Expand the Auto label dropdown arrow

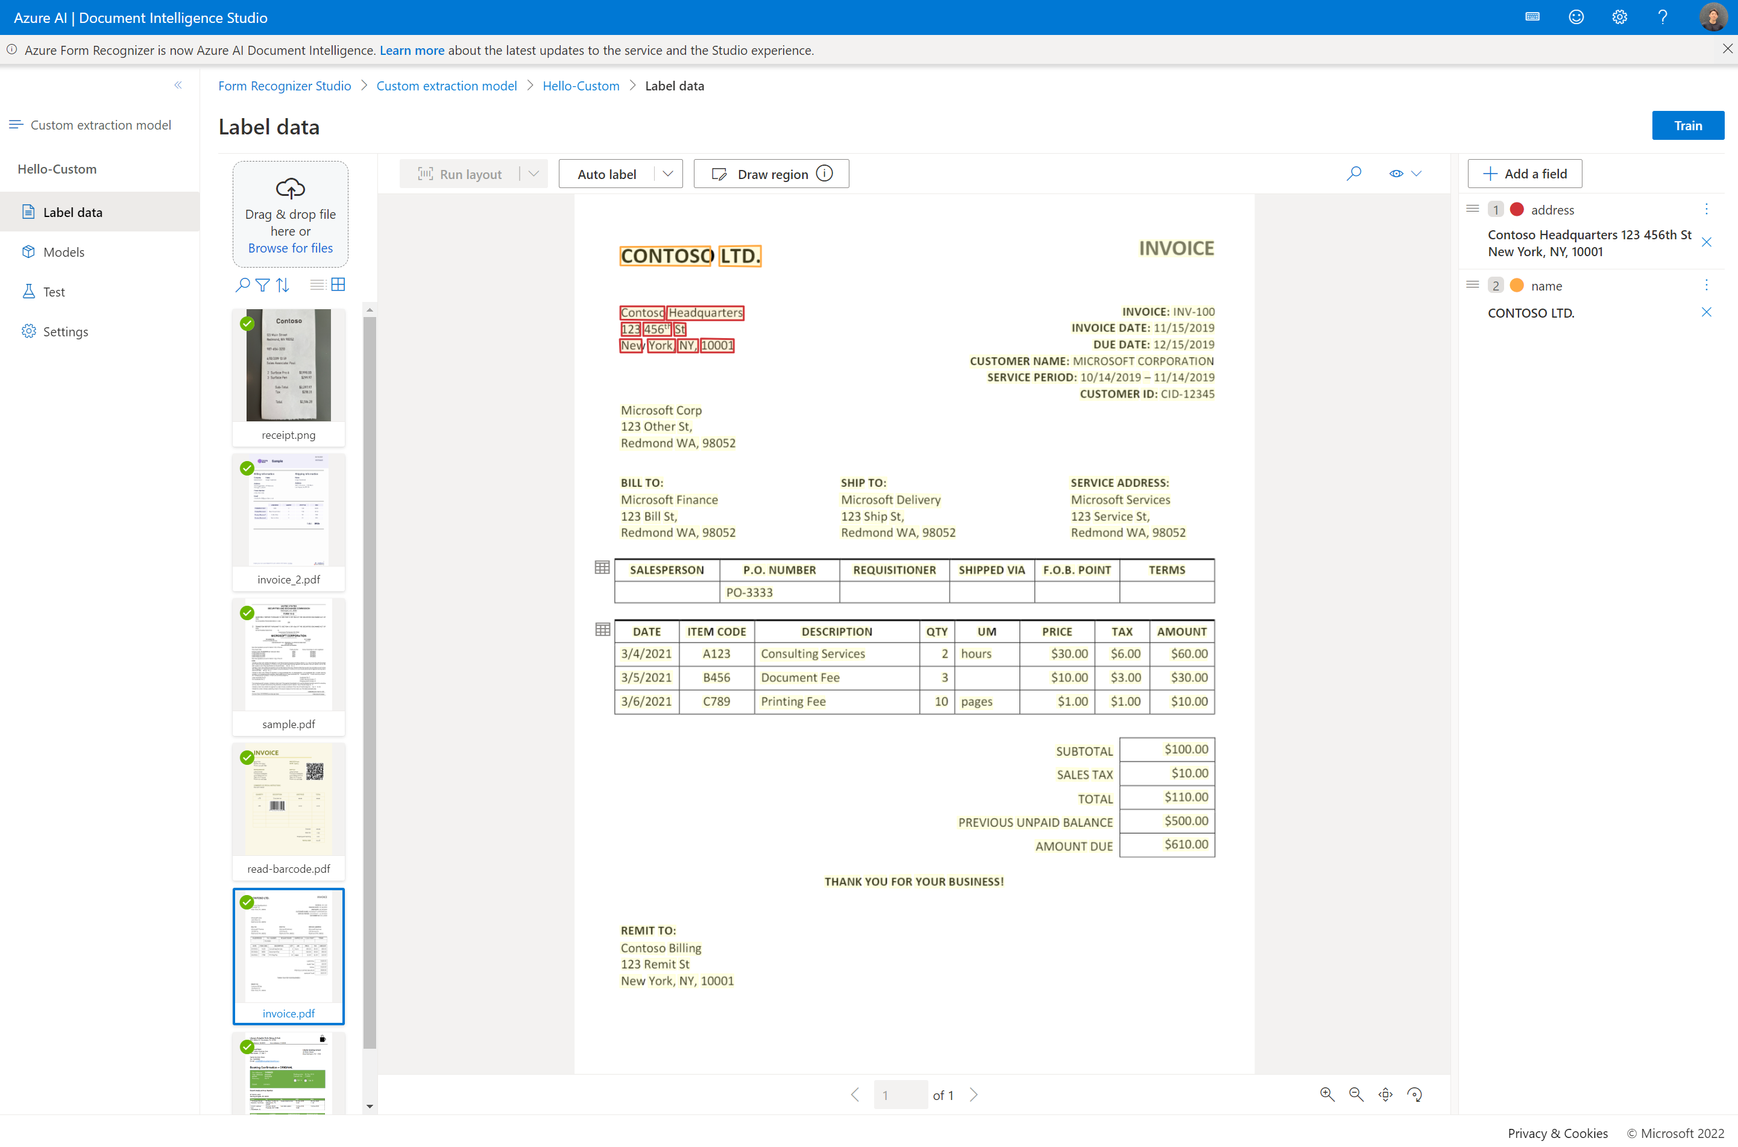[x=667, y=173]
